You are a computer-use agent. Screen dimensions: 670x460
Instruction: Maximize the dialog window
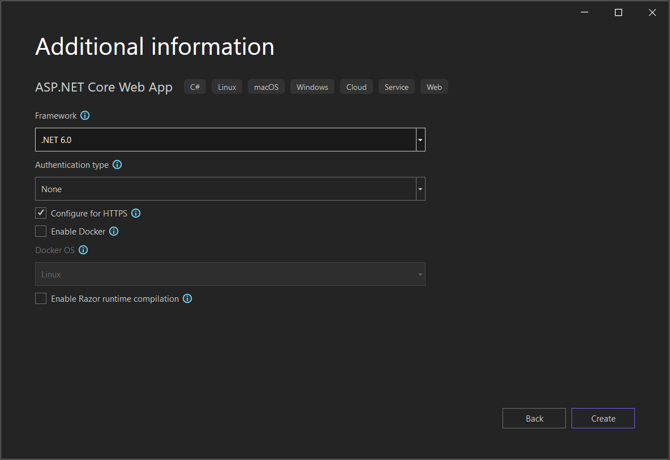(619, 12)
